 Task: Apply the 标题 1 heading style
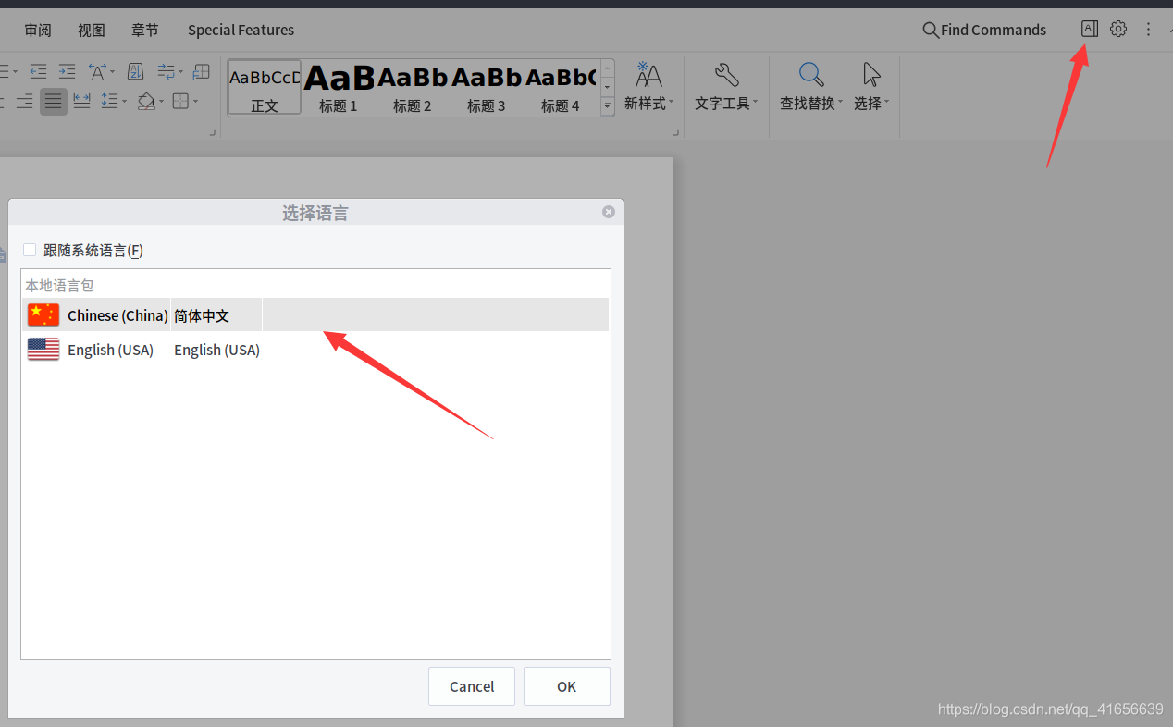[339, 89]
